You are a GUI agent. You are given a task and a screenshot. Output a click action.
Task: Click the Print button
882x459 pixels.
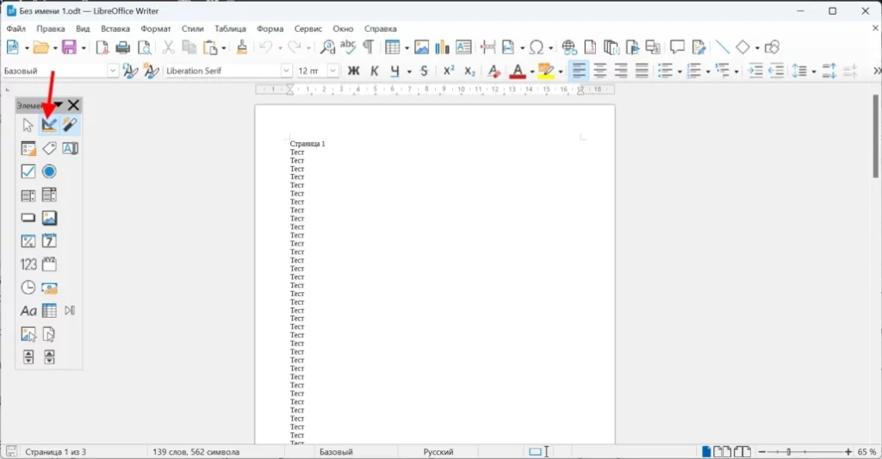coord(122,47)
